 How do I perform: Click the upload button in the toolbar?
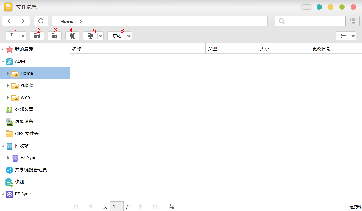pos(12,36)
